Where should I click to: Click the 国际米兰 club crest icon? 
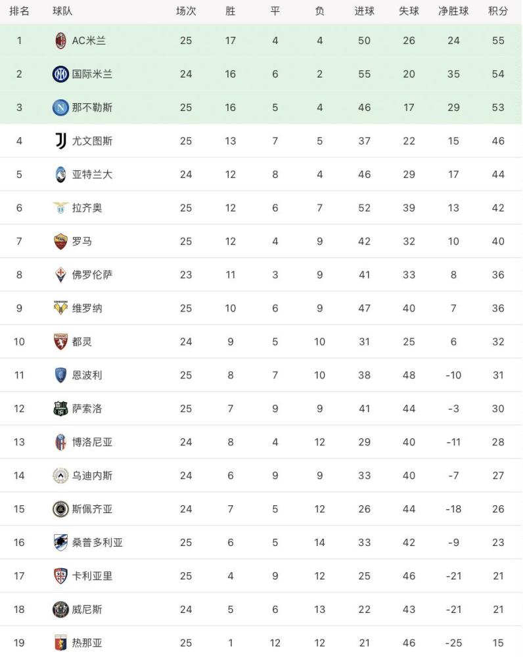[x=60, y=74]
